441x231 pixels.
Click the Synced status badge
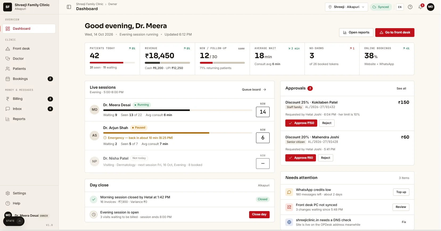point(381,7)
